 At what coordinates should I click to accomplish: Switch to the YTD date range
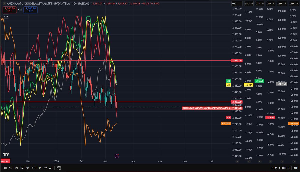point(34,168)
